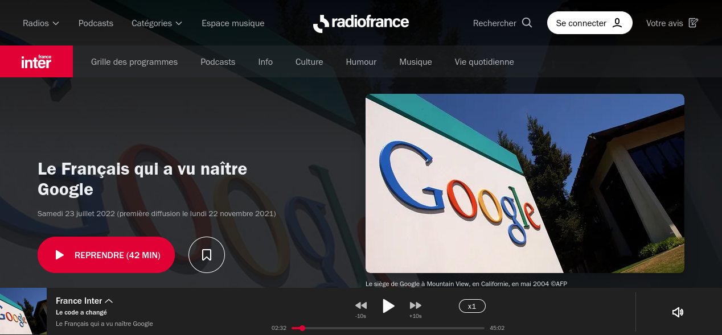Click the image caption about Mountain View
The width and height of the screenshot is (722, 335).
point(466,284)
